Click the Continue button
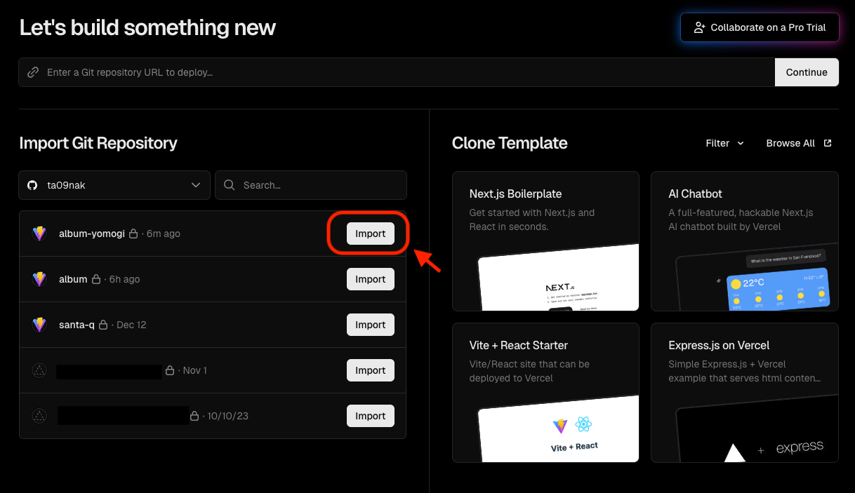The image size is (855, 493). coord(807,72)
